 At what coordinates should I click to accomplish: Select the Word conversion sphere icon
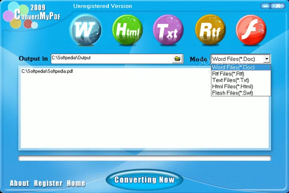click(86, 30)
